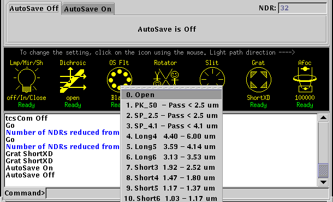Click the Command> input field

(x=83, y=193)
